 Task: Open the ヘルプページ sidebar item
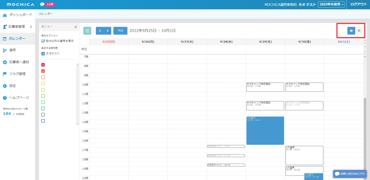coord(19,98)
